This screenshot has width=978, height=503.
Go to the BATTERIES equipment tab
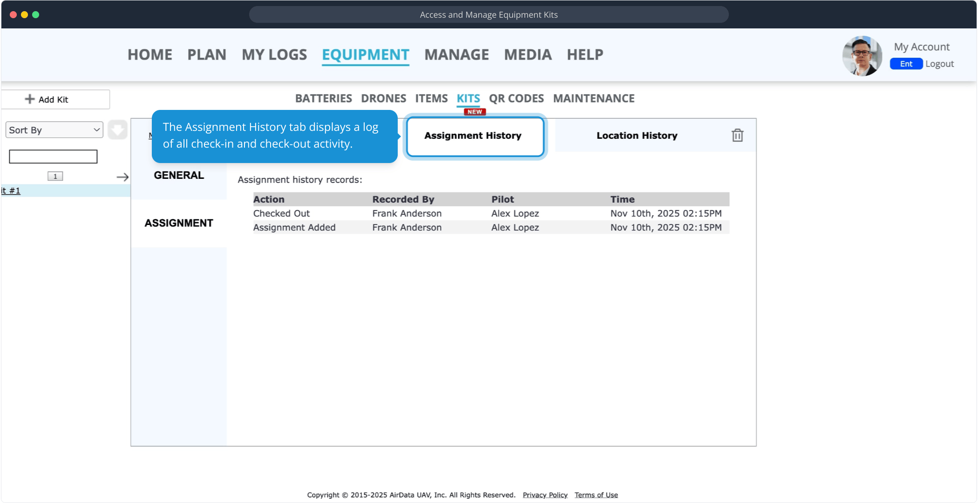click(x=323, y=98)
